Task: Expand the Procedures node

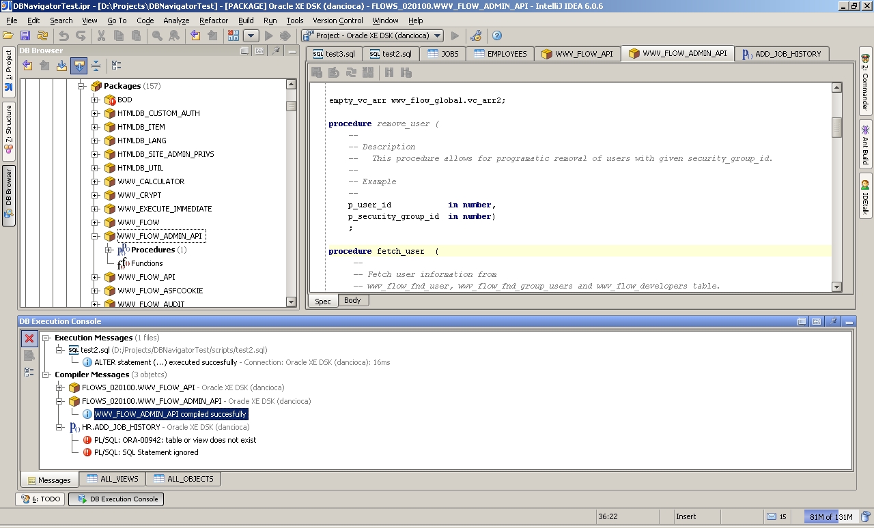Action: click(x=109, y=250)
